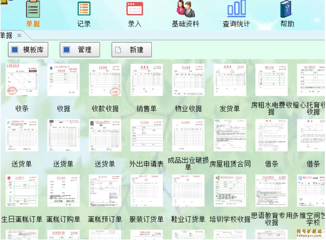Click the 物业收据 label text
Viewport: 326px width, 240px height.
tap(188, 108)
